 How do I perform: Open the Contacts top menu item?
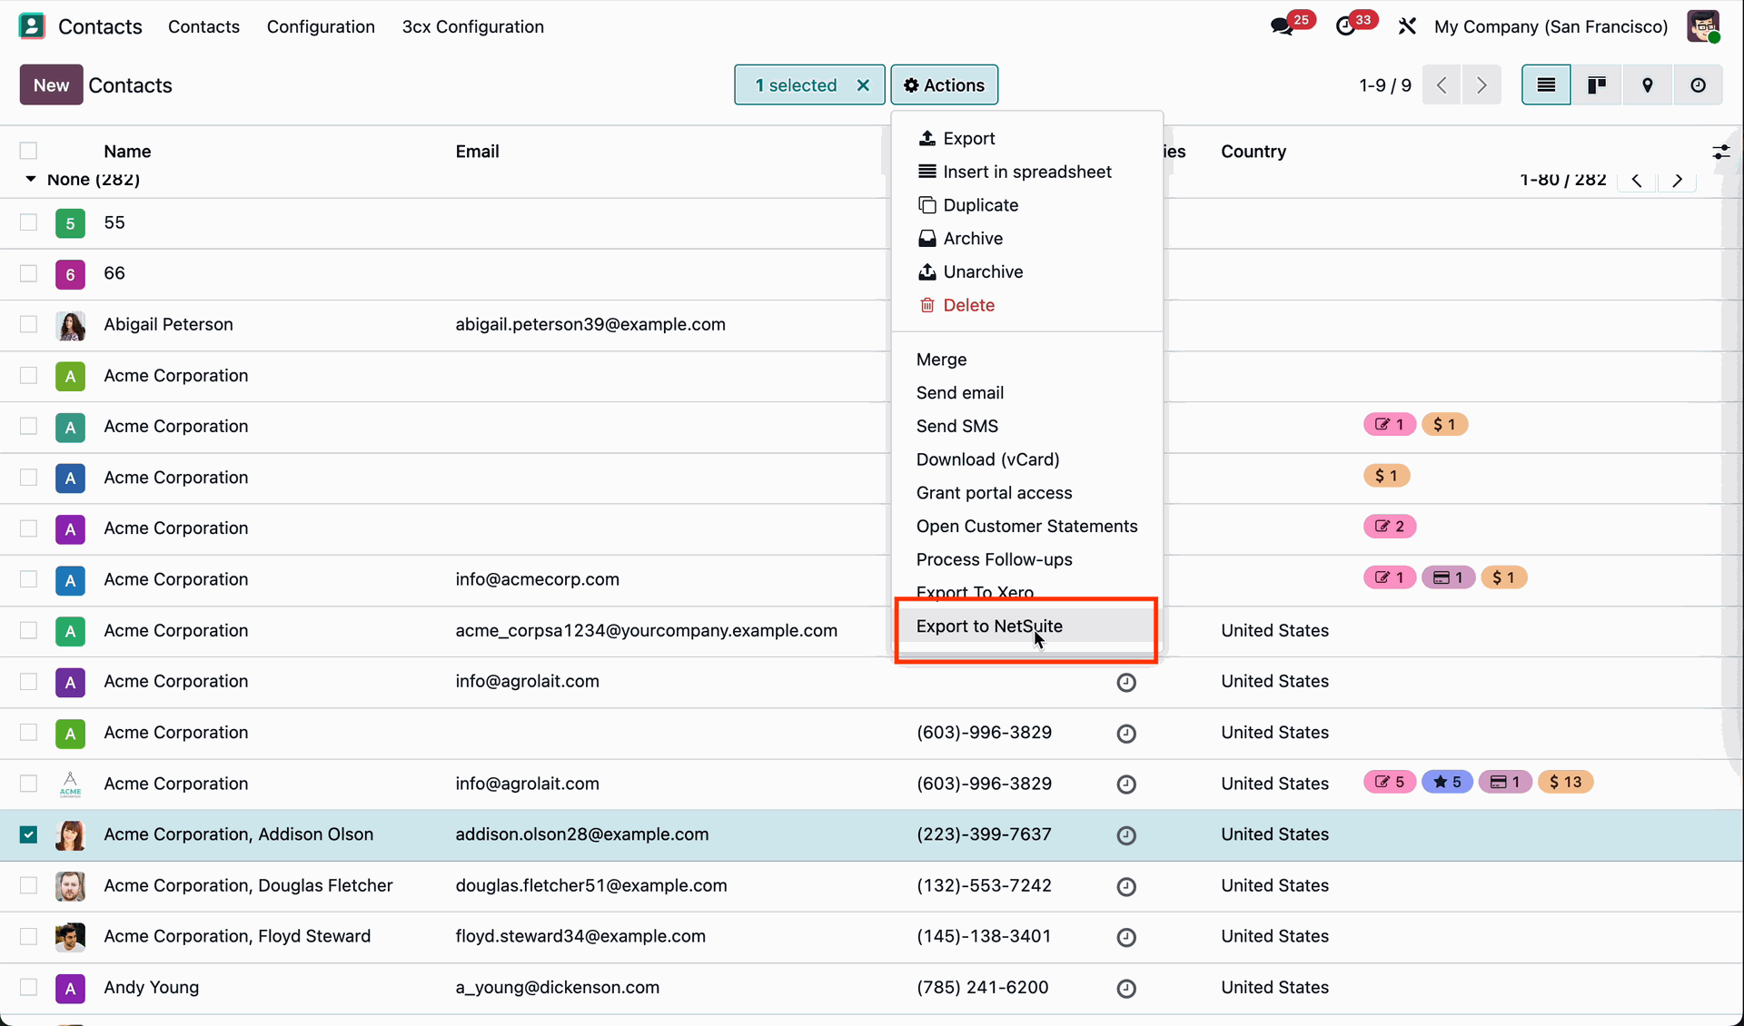coord(203,26)
